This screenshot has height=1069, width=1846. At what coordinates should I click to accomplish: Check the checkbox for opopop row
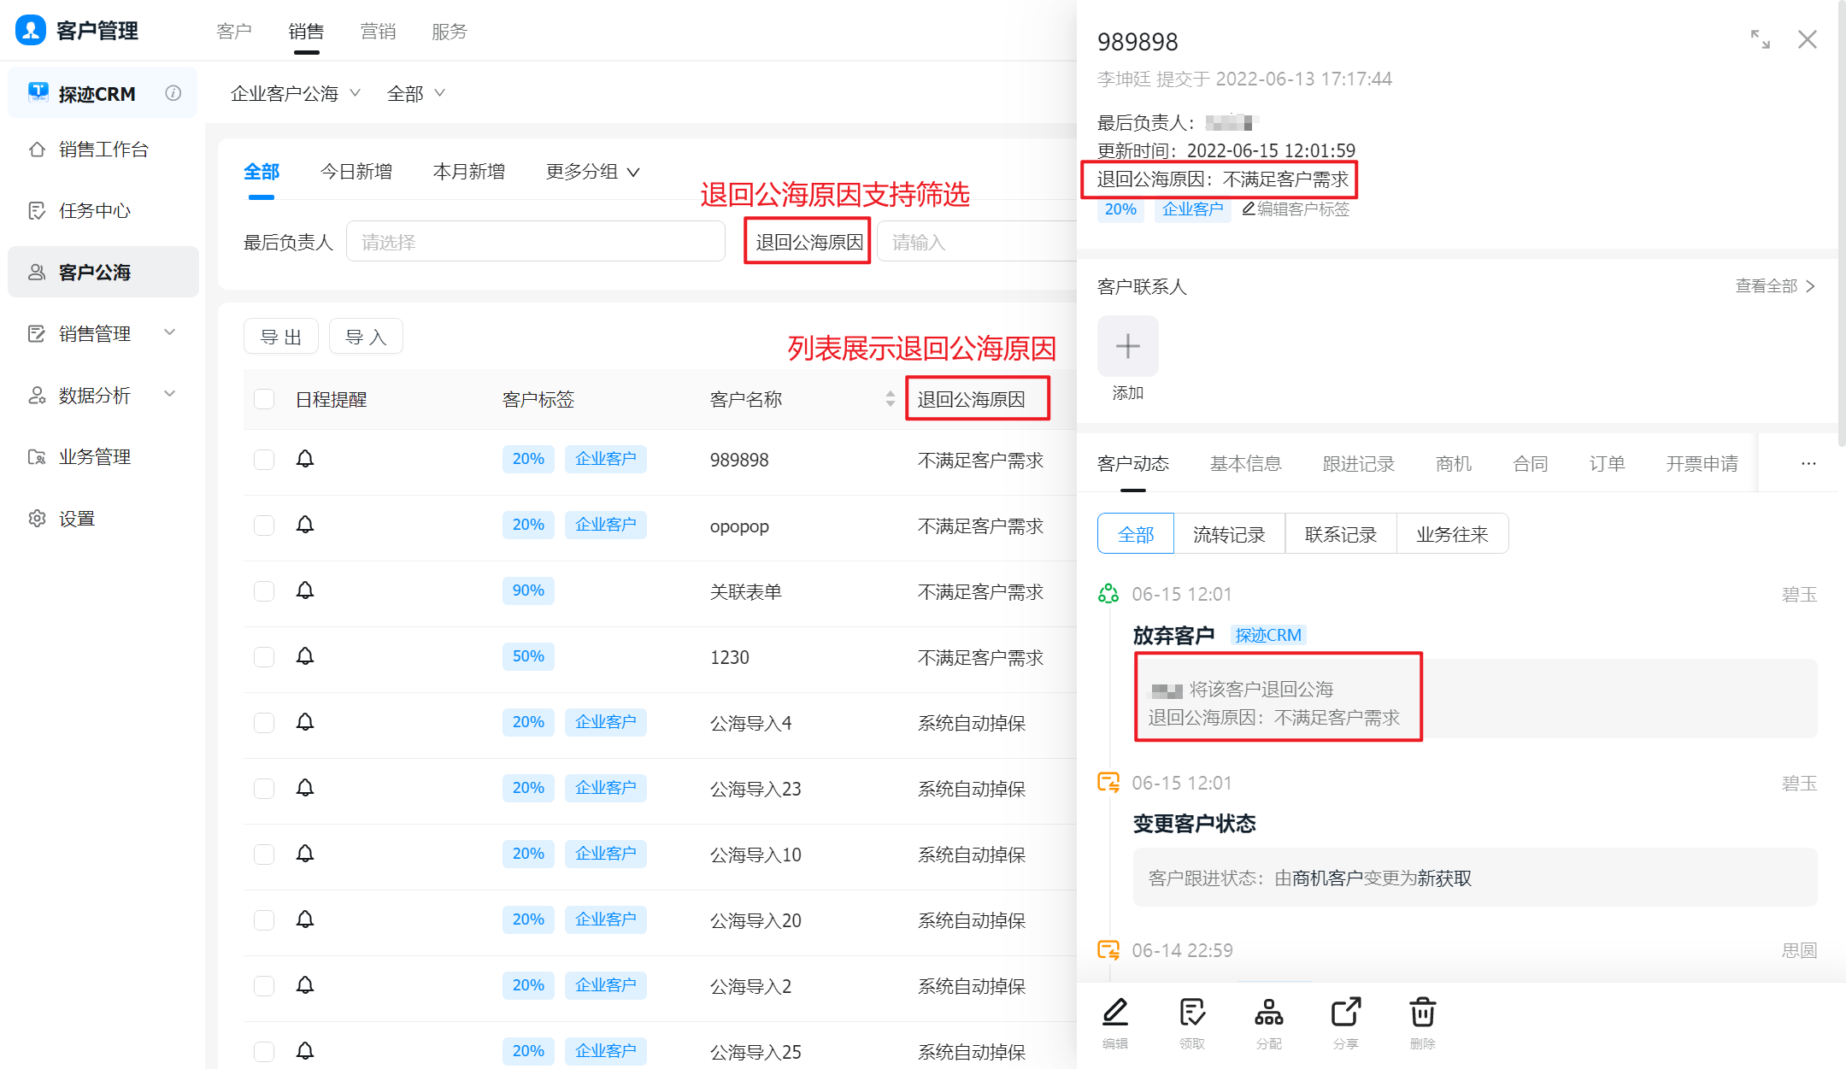tap(264, 526)
